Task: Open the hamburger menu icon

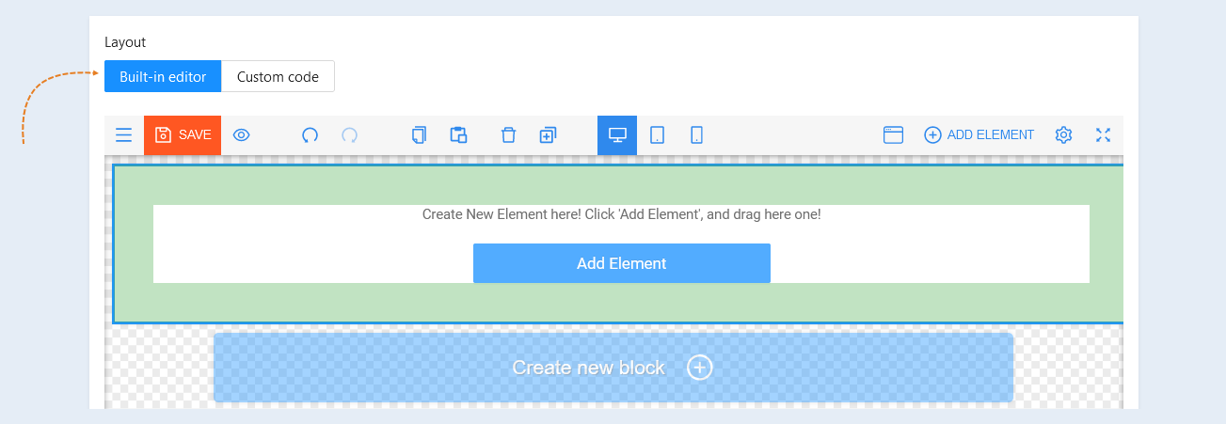Action: point(124,135)
